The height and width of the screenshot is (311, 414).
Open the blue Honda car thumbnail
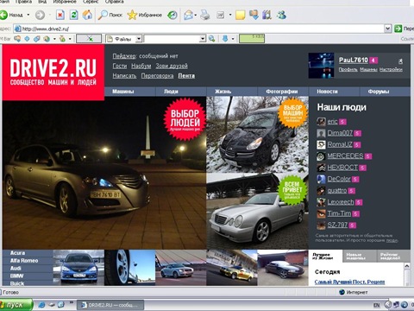[x=78, y=268]
